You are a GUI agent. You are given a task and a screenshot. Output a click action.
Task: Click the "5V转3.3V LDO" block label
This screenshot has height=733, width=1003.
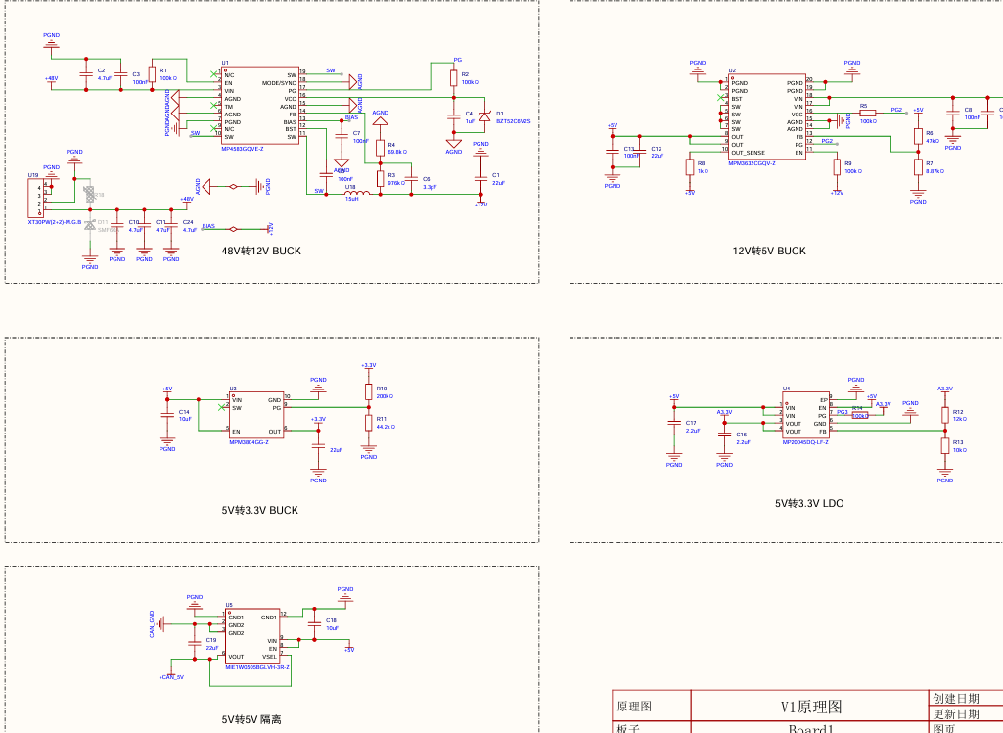(809, 503)
